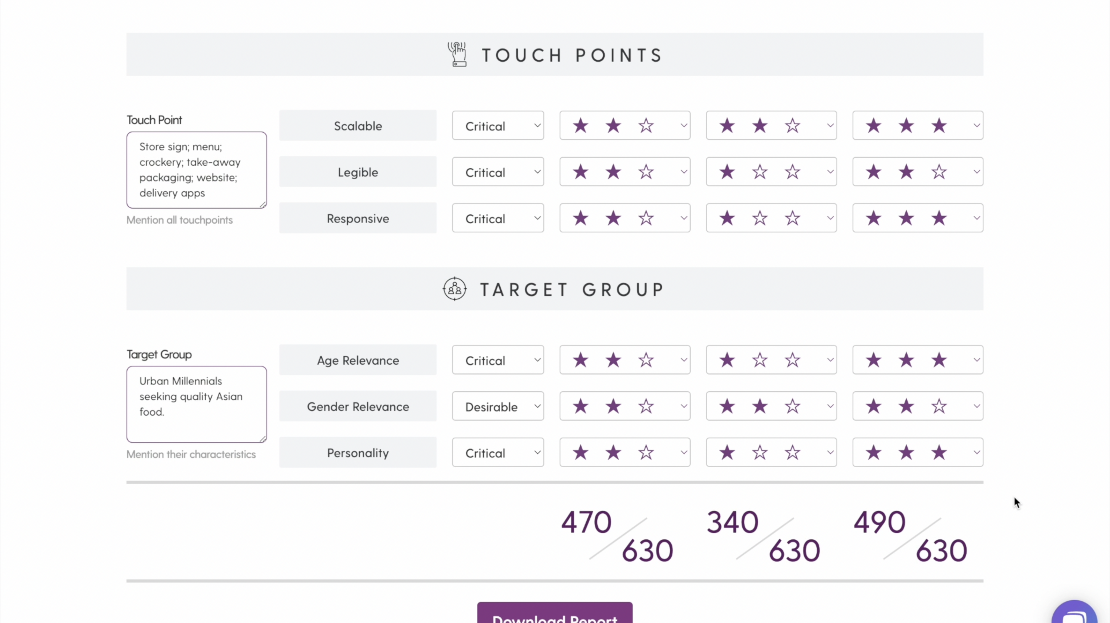Click the Target Group people icon
The width and height of the screenshot is (1110, 623).
tap(455, 289)
